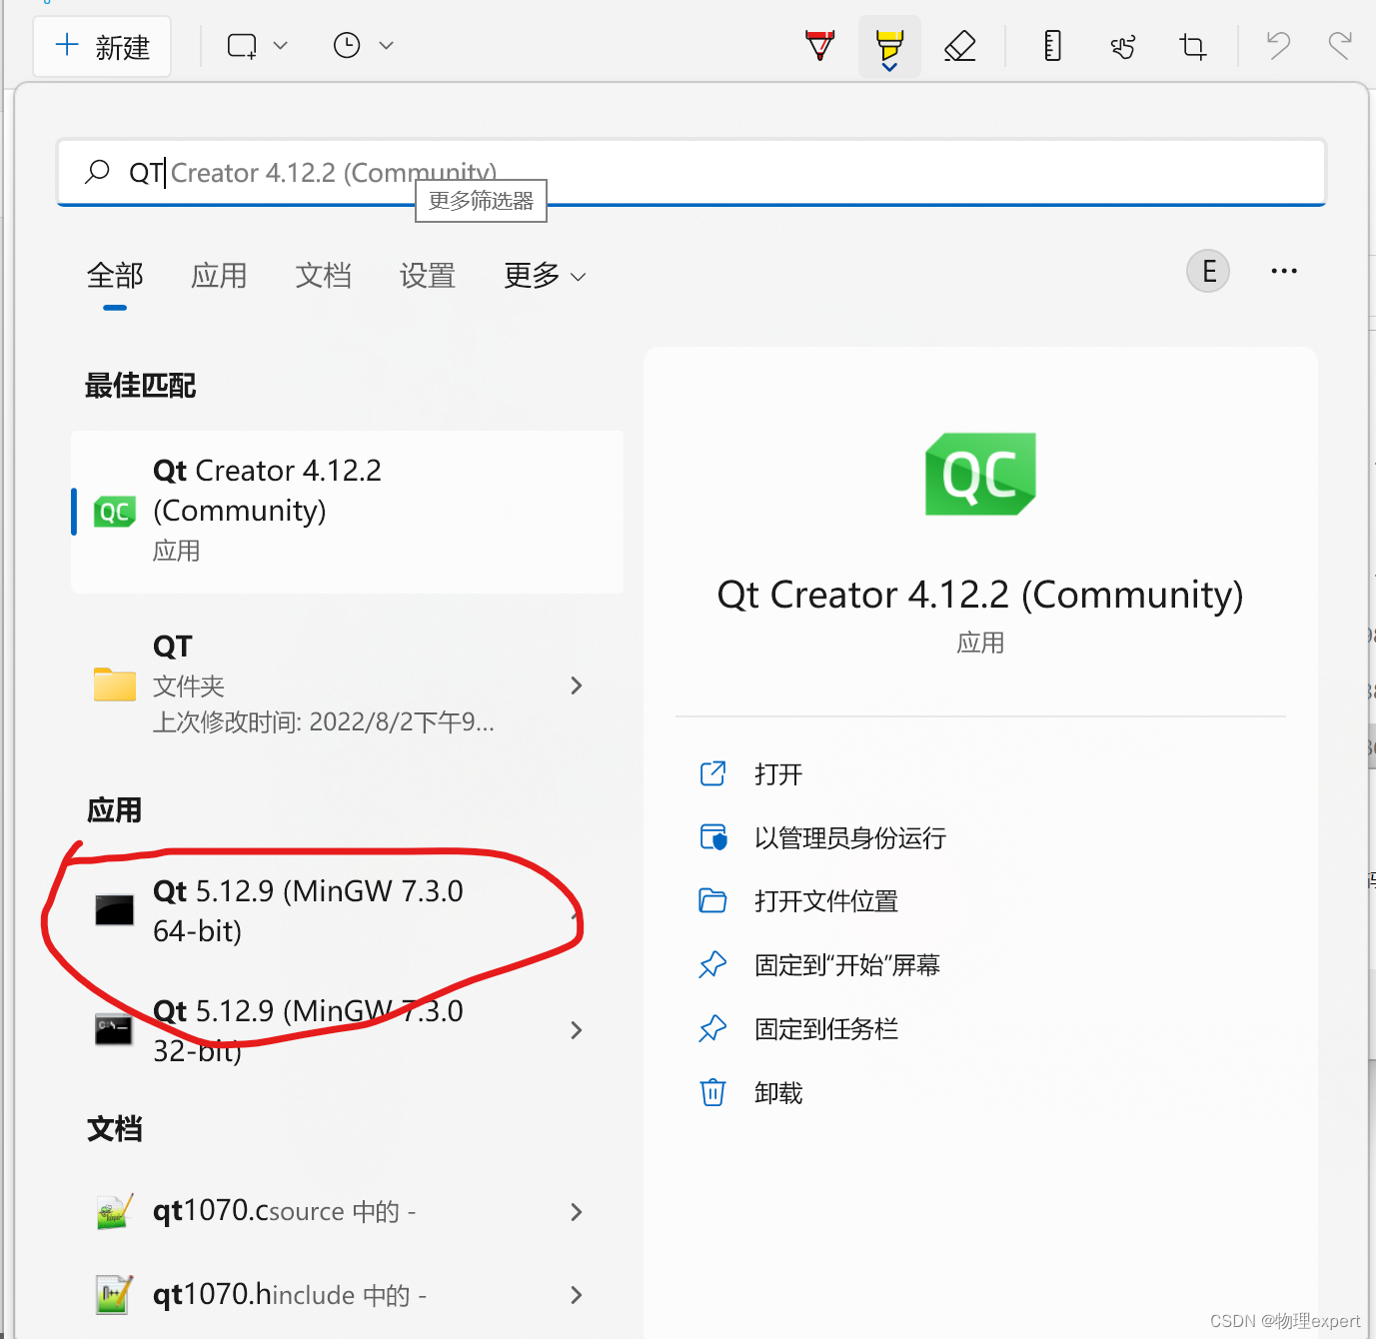
Task: Select the red ballpoint pen tool
Action: click(x=820, y=46)
